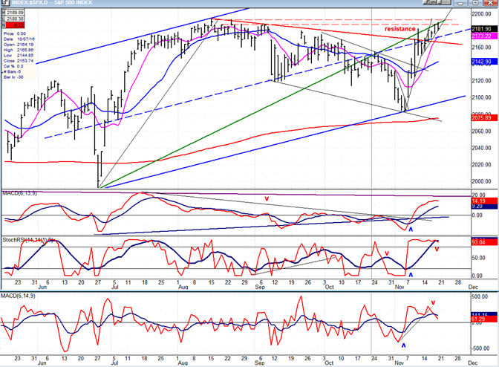Viewport: 499px width, 367px height.
Task: Click the black 2181.90 last price tag
Action: 484,29
